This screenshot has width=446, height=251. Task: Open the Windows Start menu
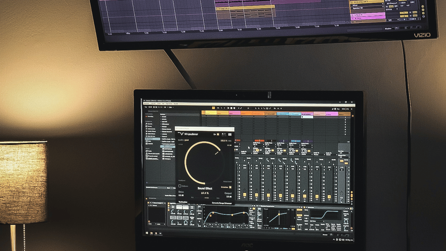tap(147, 233)
